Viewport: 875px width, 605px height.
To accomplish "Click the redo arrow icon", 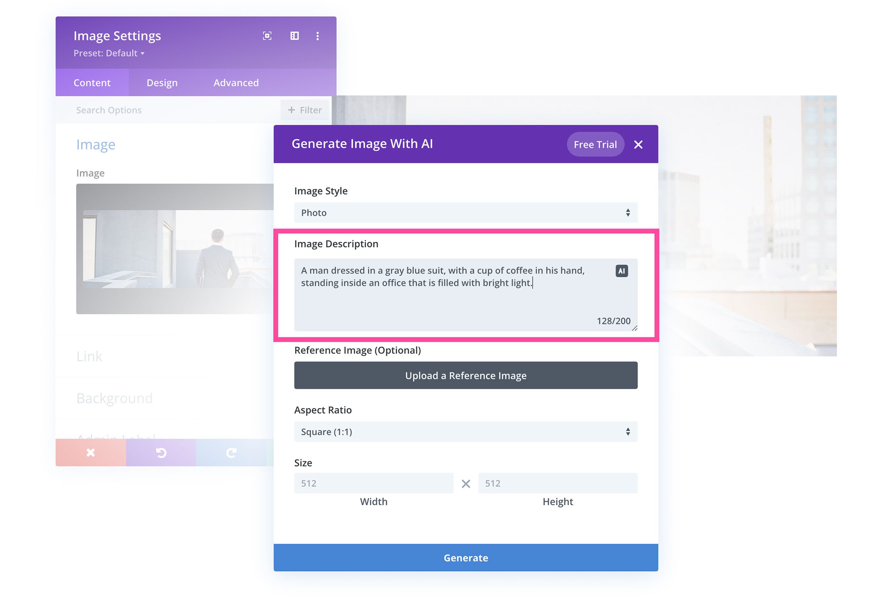I will coord(231,453).
